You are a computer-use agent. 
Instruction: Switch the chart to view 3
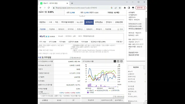(x=121, y=61)
